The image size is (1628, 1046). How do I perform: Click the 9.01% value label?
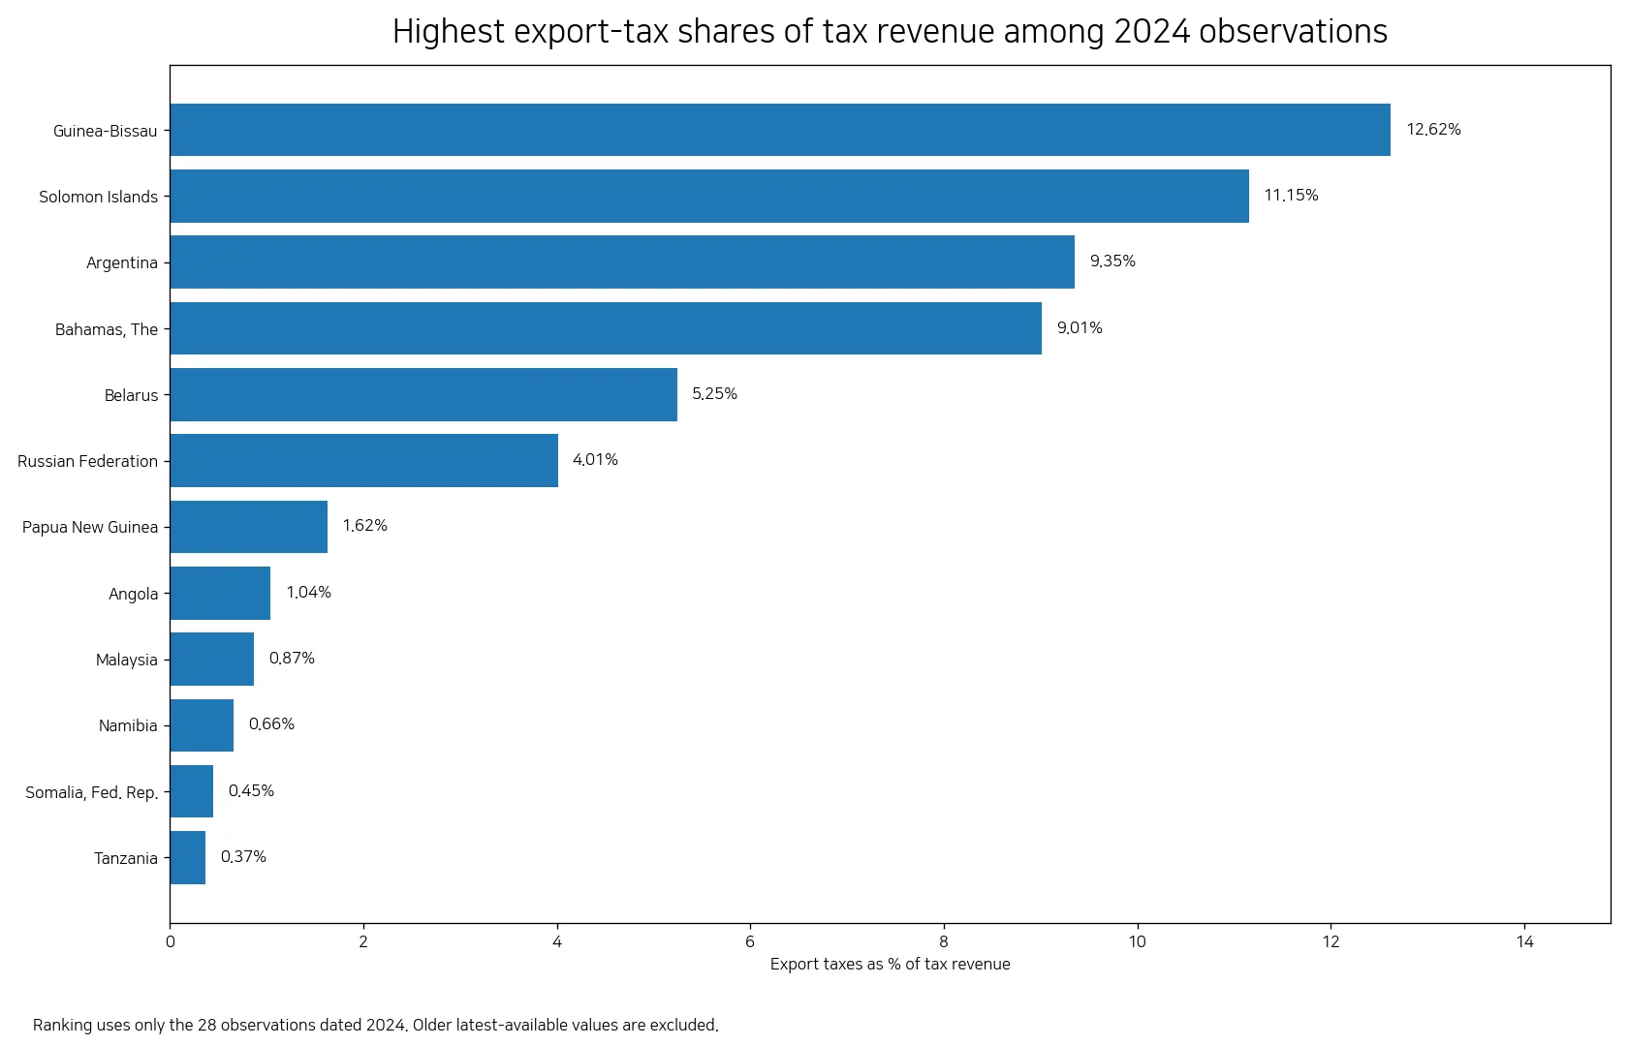point(1080,328)
